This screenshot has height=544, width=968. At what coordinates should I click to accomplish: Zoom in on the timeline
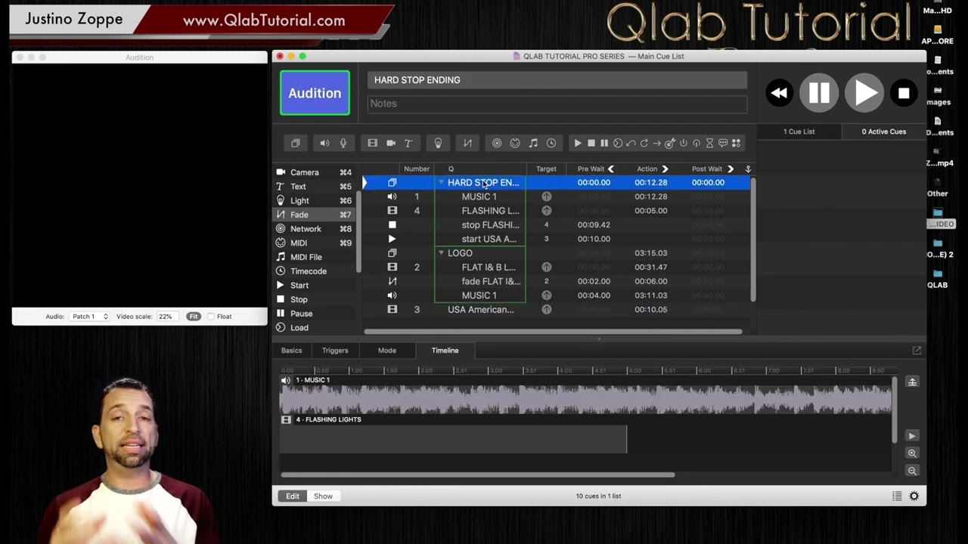(912, 453)
